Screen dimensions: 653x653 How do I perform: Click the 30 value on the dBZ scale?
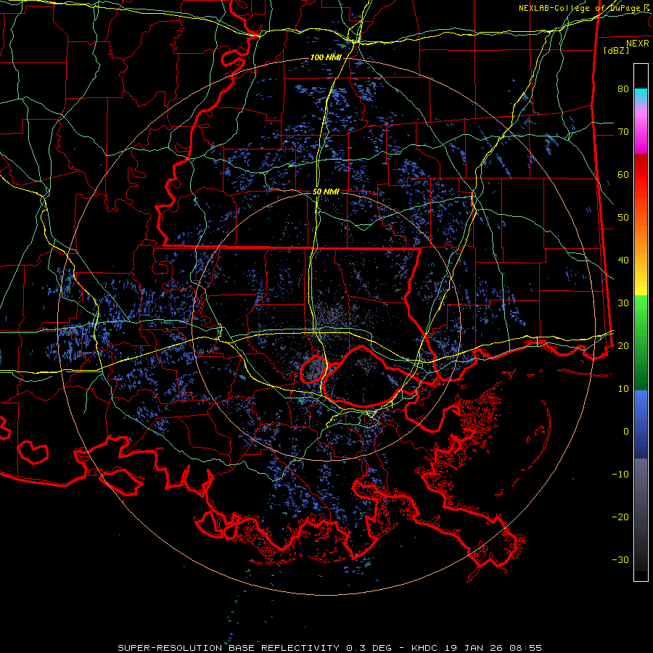623,303
